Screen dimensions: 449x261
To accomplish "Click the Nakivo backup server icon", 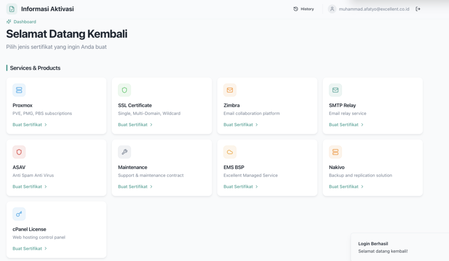I will [335, 152].
